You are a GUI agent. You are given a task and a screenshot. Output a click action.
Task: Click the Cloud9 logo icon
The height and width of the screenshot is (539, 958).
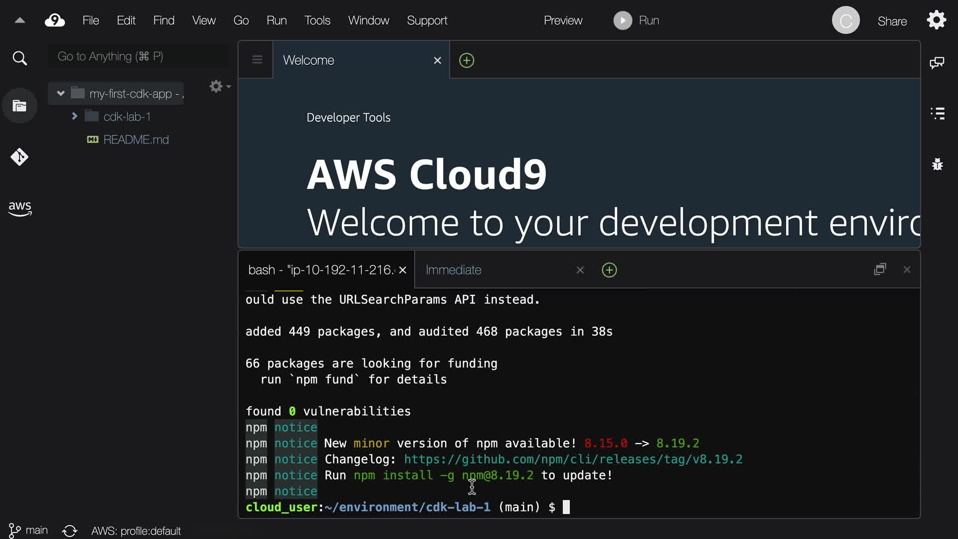tap(55, 20)
